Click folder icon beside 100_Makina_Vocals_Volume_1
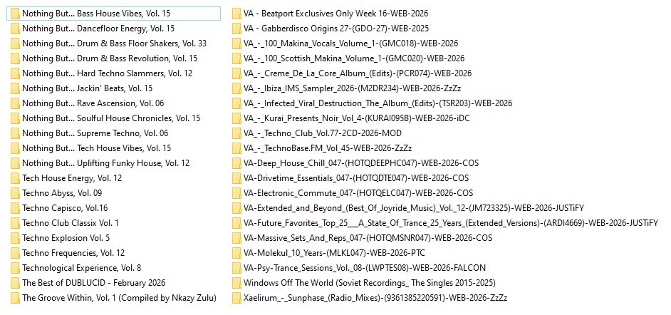Screen dimensions: 671x315 (236, 43)
